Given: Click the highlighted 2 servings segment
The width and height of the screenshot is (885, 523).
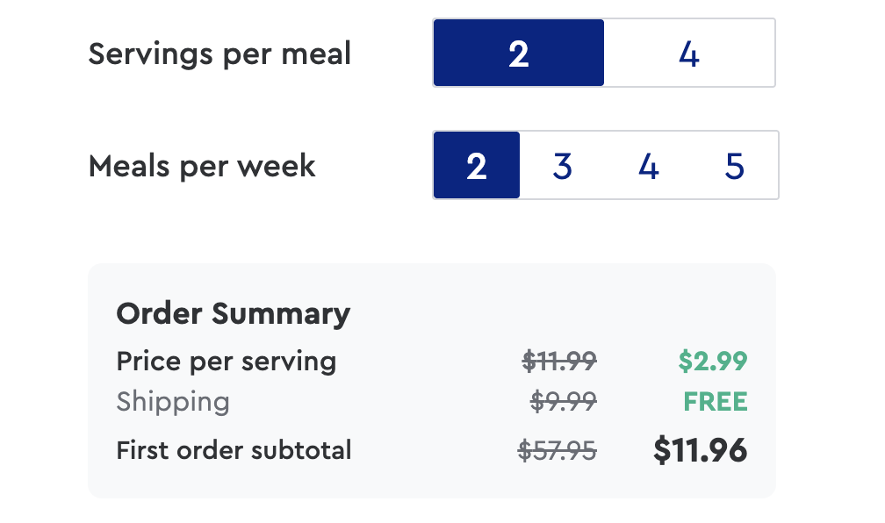Looking at the screenshot, I should click(x=518, y=53).
